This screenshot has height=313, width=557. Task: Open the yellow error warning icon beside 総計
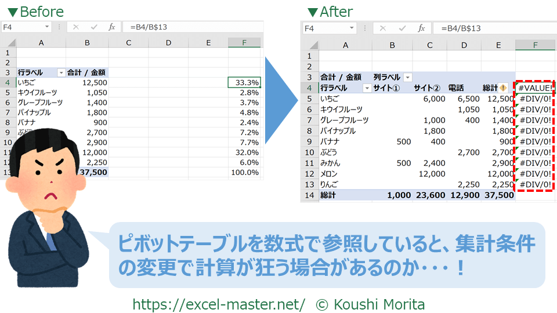click(503, 88)
